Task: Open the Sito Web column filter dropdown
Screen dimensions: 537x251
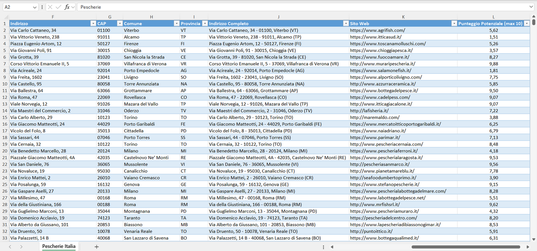Action: point(454,23)
